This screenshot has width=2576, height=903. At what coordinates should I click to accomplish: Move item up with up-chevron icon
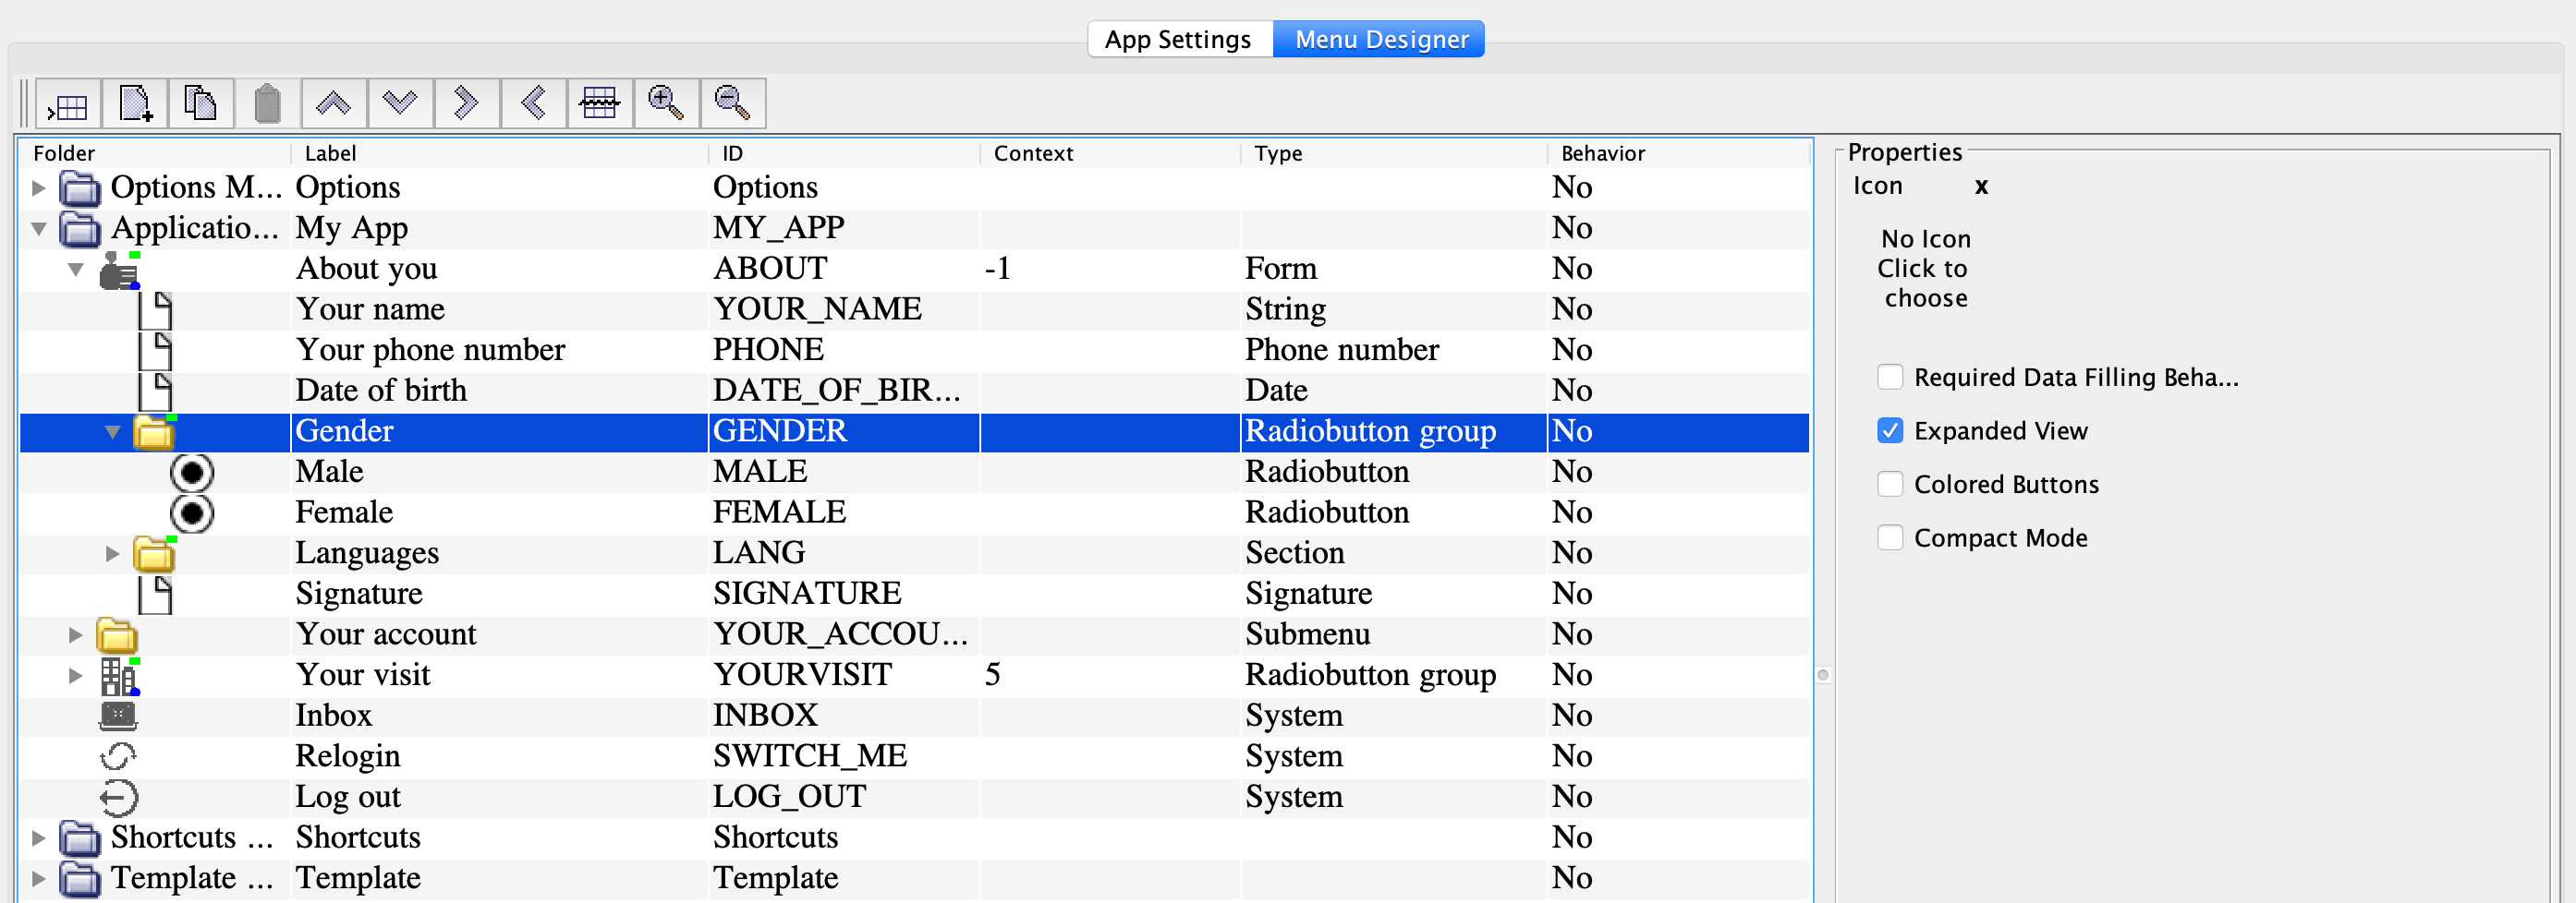tap(333, 104)
